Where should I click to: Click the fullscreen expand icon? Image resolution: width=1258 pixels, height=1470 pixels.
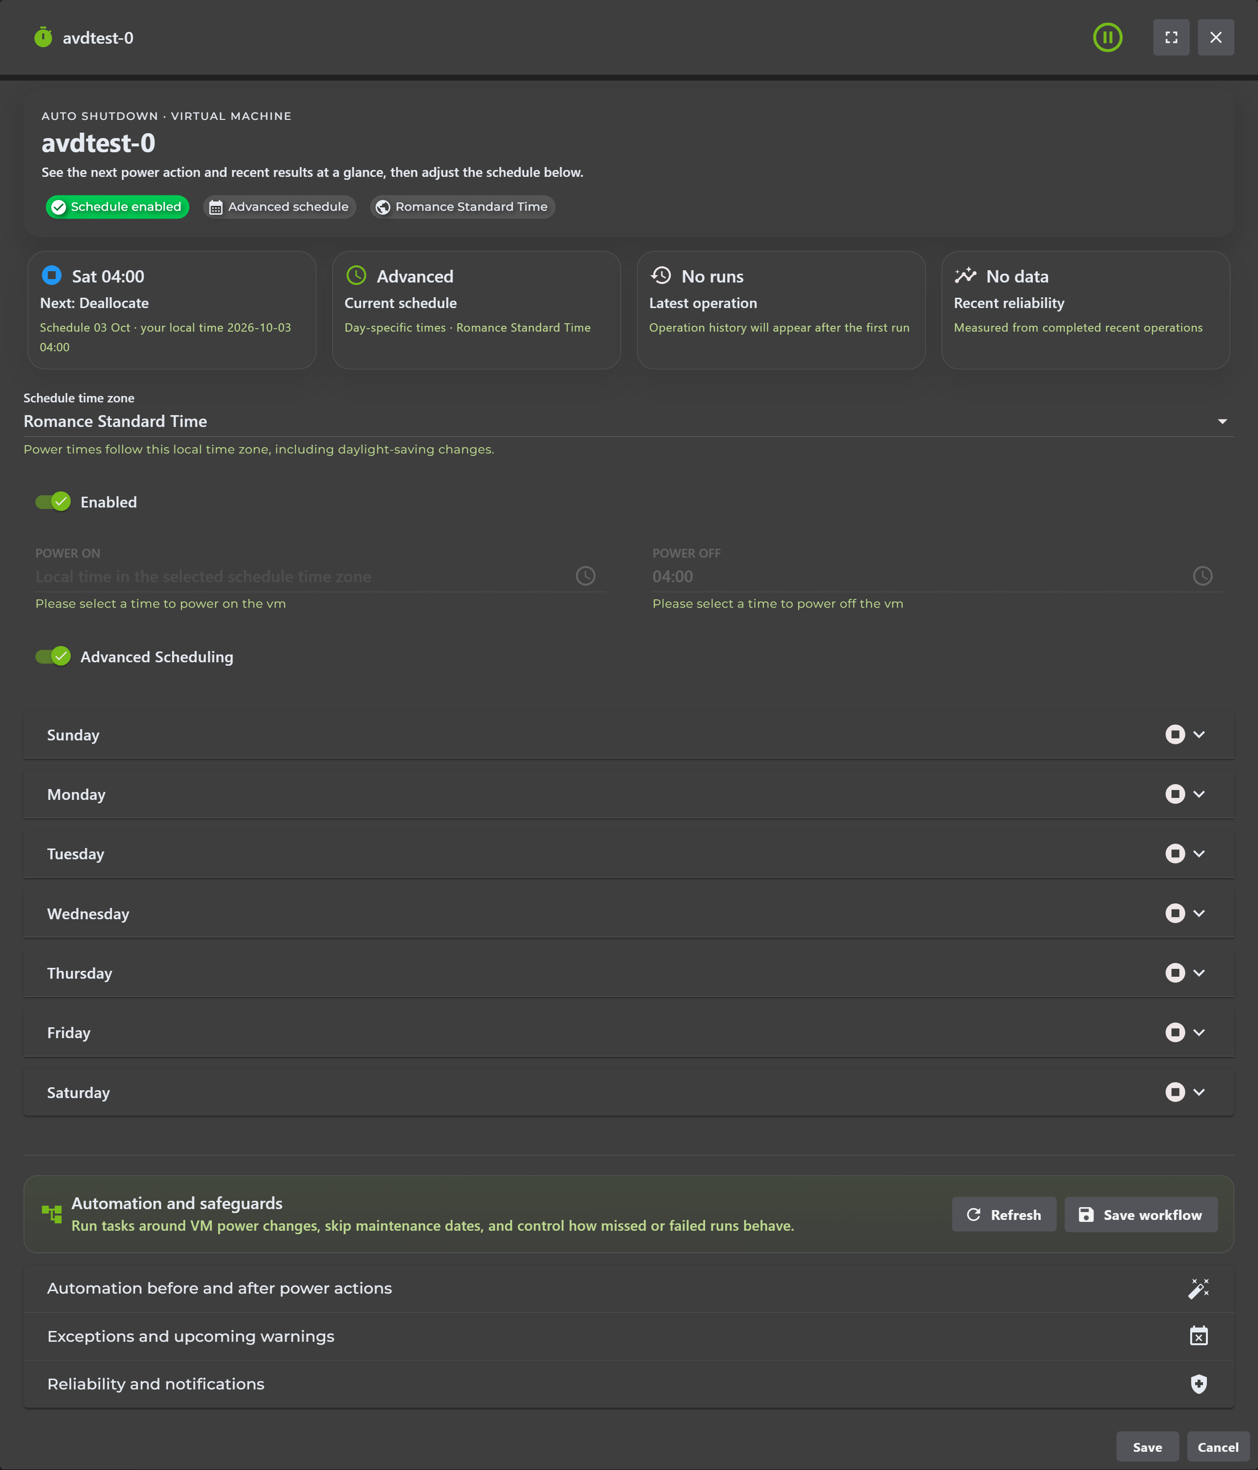pyautogui.click(x=1171, y=38)
